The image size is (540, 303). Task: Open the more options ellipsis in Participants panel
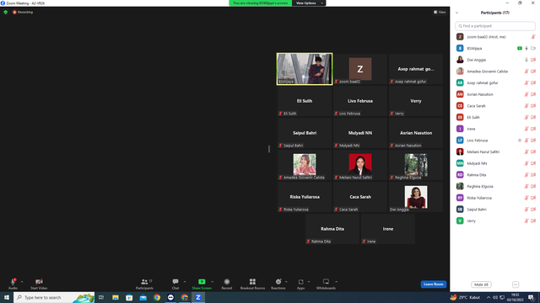pos(516,284)
